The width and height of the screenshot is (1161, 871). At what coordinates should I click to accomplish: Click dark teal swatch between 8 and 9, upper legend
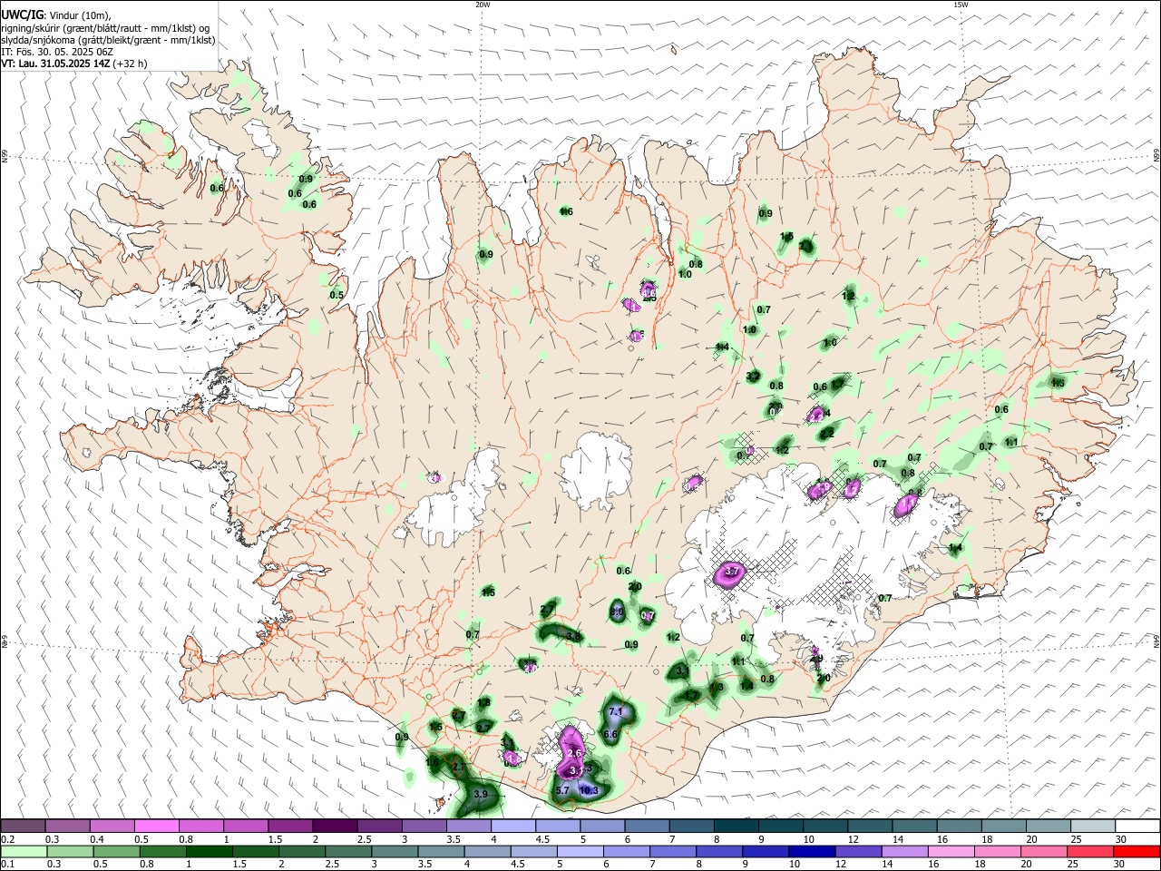[737, 826]
